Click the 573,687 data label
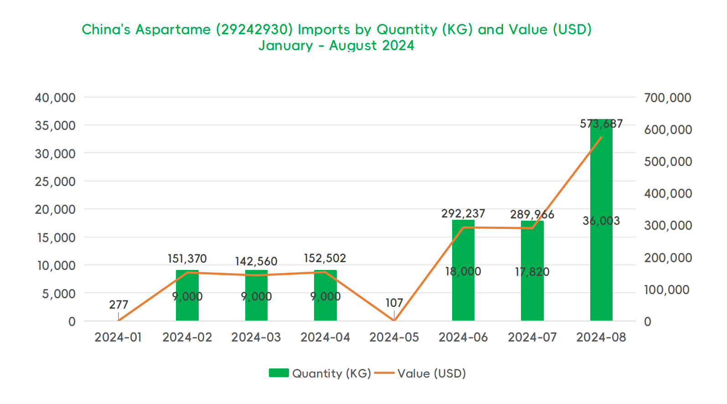Viewport: 727px width, 404px height. click(x=601, y=124)
